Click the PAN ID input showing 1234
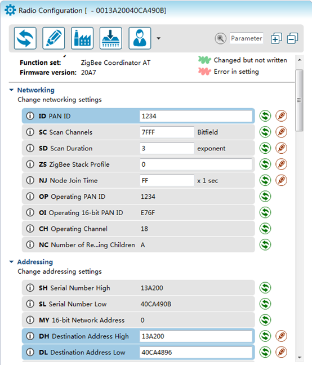Screen dimensions: 312x365 (x=195, y=116)
